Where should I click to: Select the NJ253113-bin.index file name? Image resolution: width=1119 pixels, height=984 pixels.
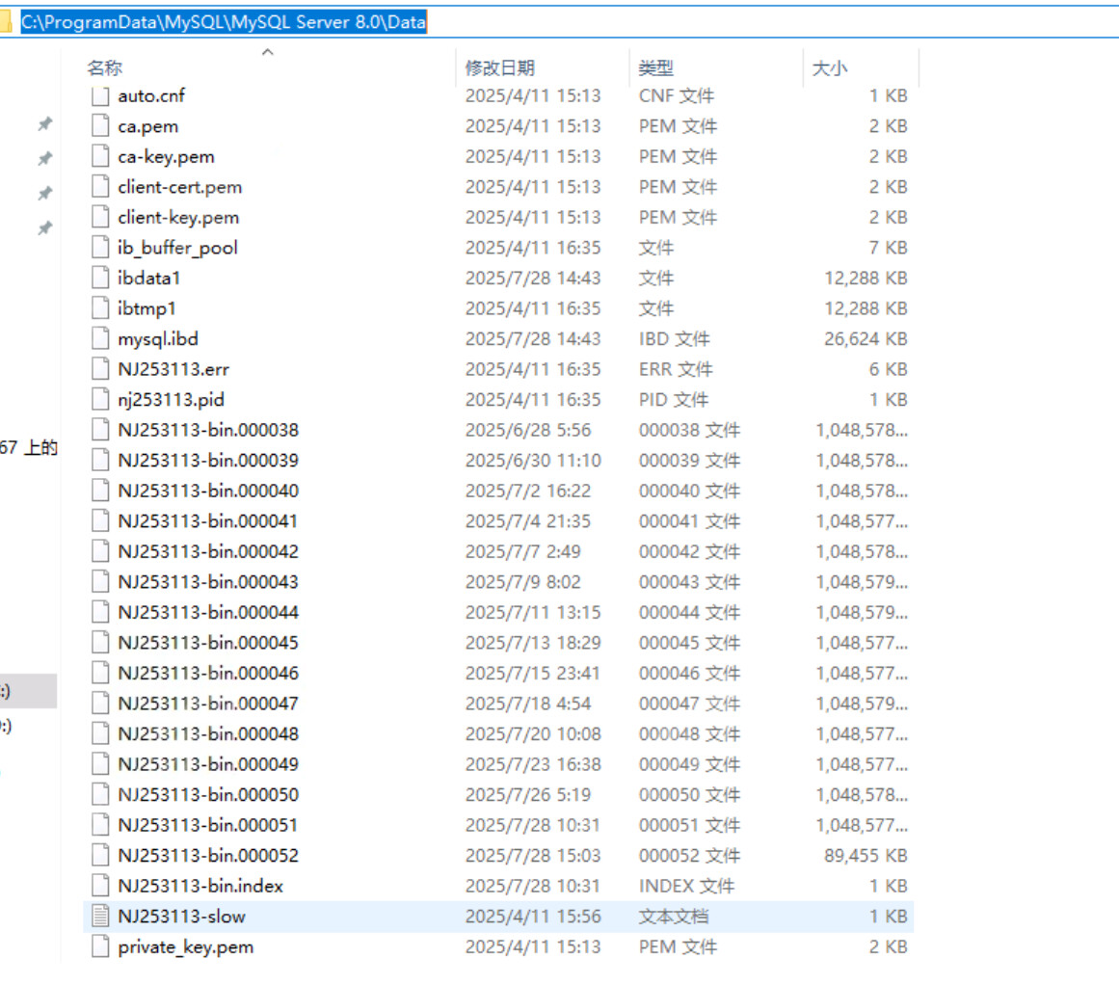point(200,886)
